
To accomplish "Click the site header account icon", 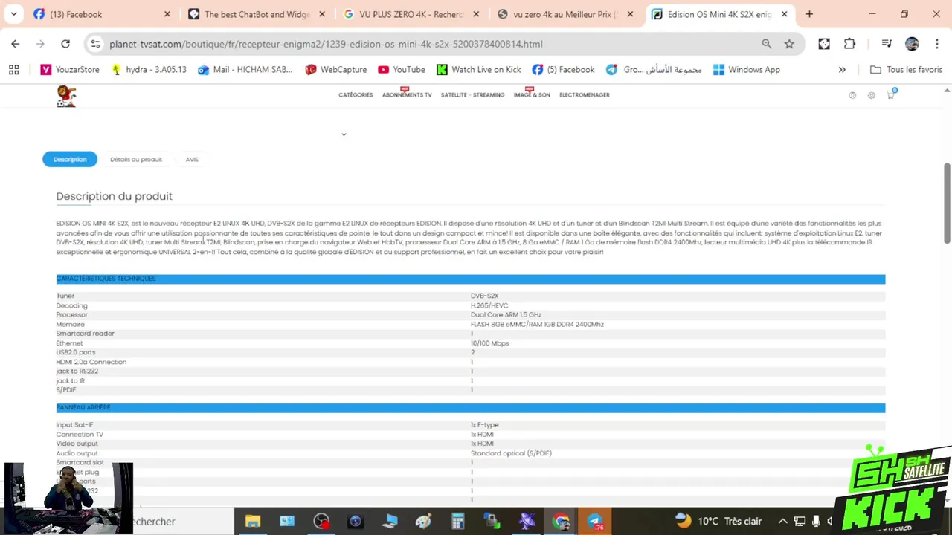I will tap(852, 95).
